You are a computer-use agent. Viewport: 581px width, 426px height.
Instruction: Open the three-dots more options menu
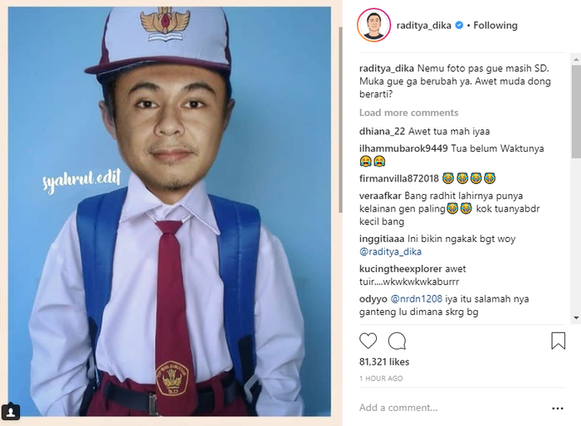tap(558, 408)
